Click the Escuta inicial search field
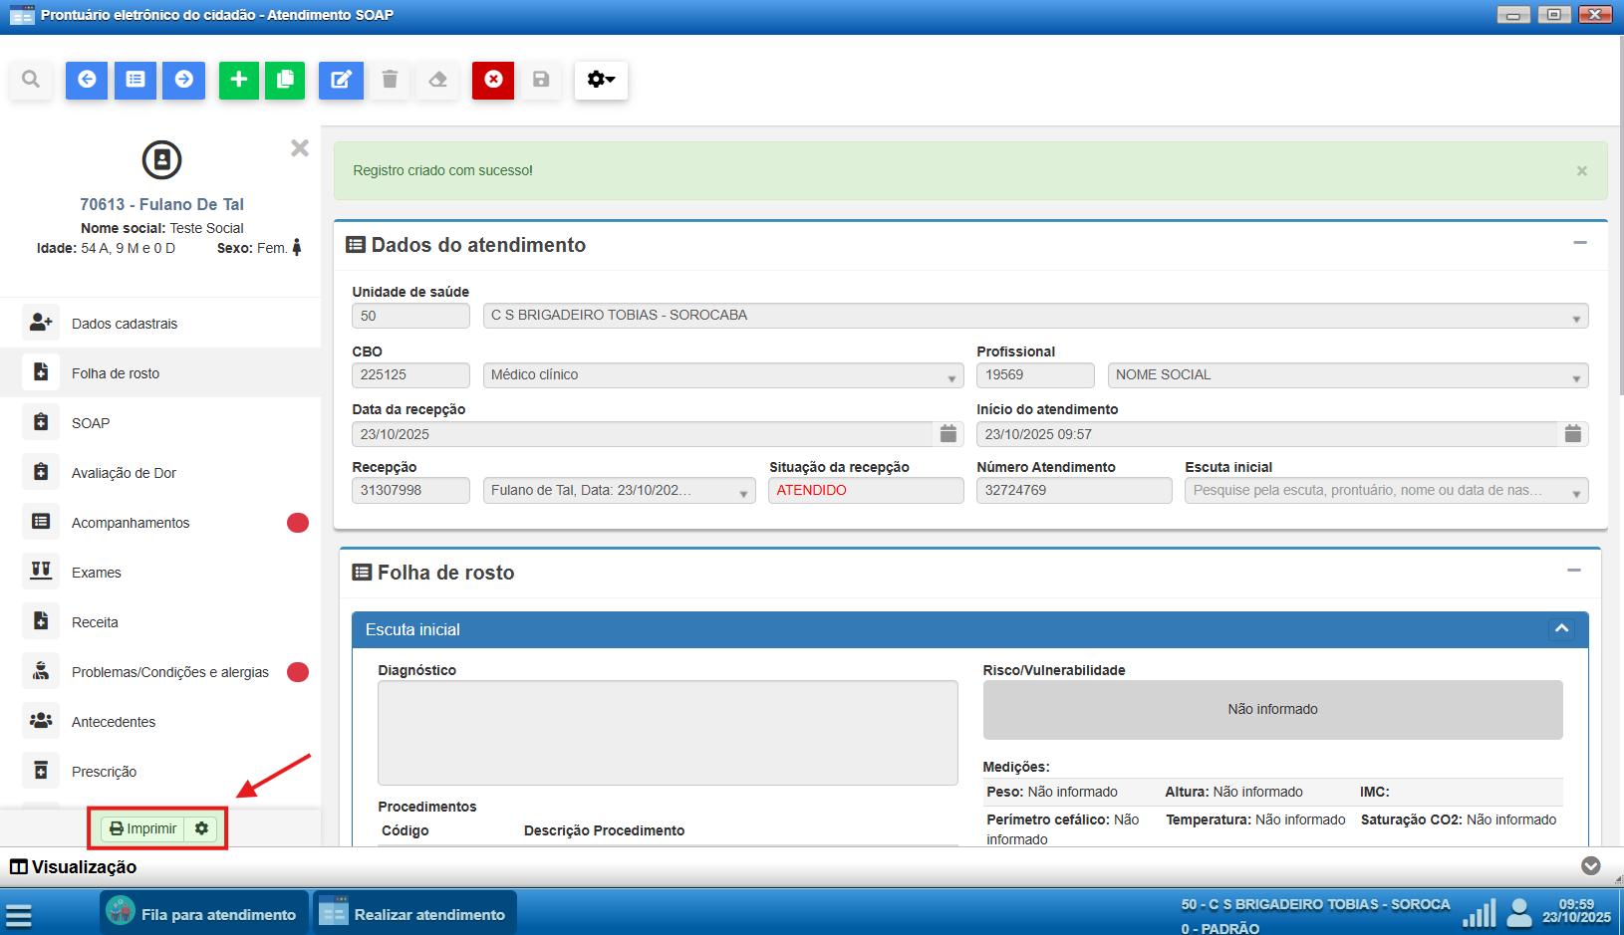The height and width of the screenshot is (935, 1624). pyautogui.click(x=1375, y=491)
